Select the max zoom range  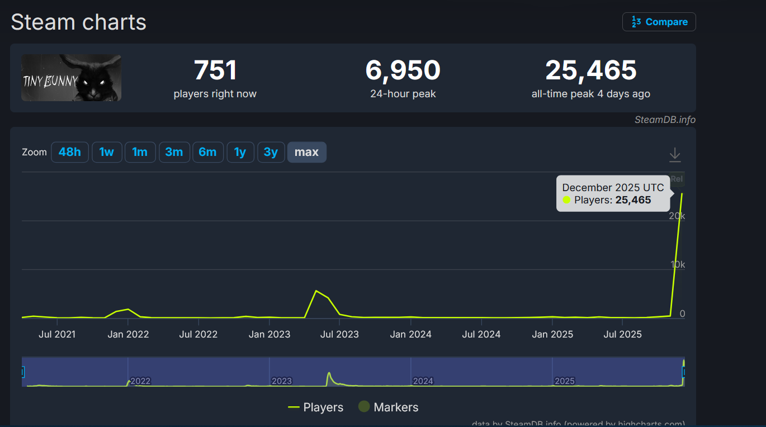click(x=307, y=152)
